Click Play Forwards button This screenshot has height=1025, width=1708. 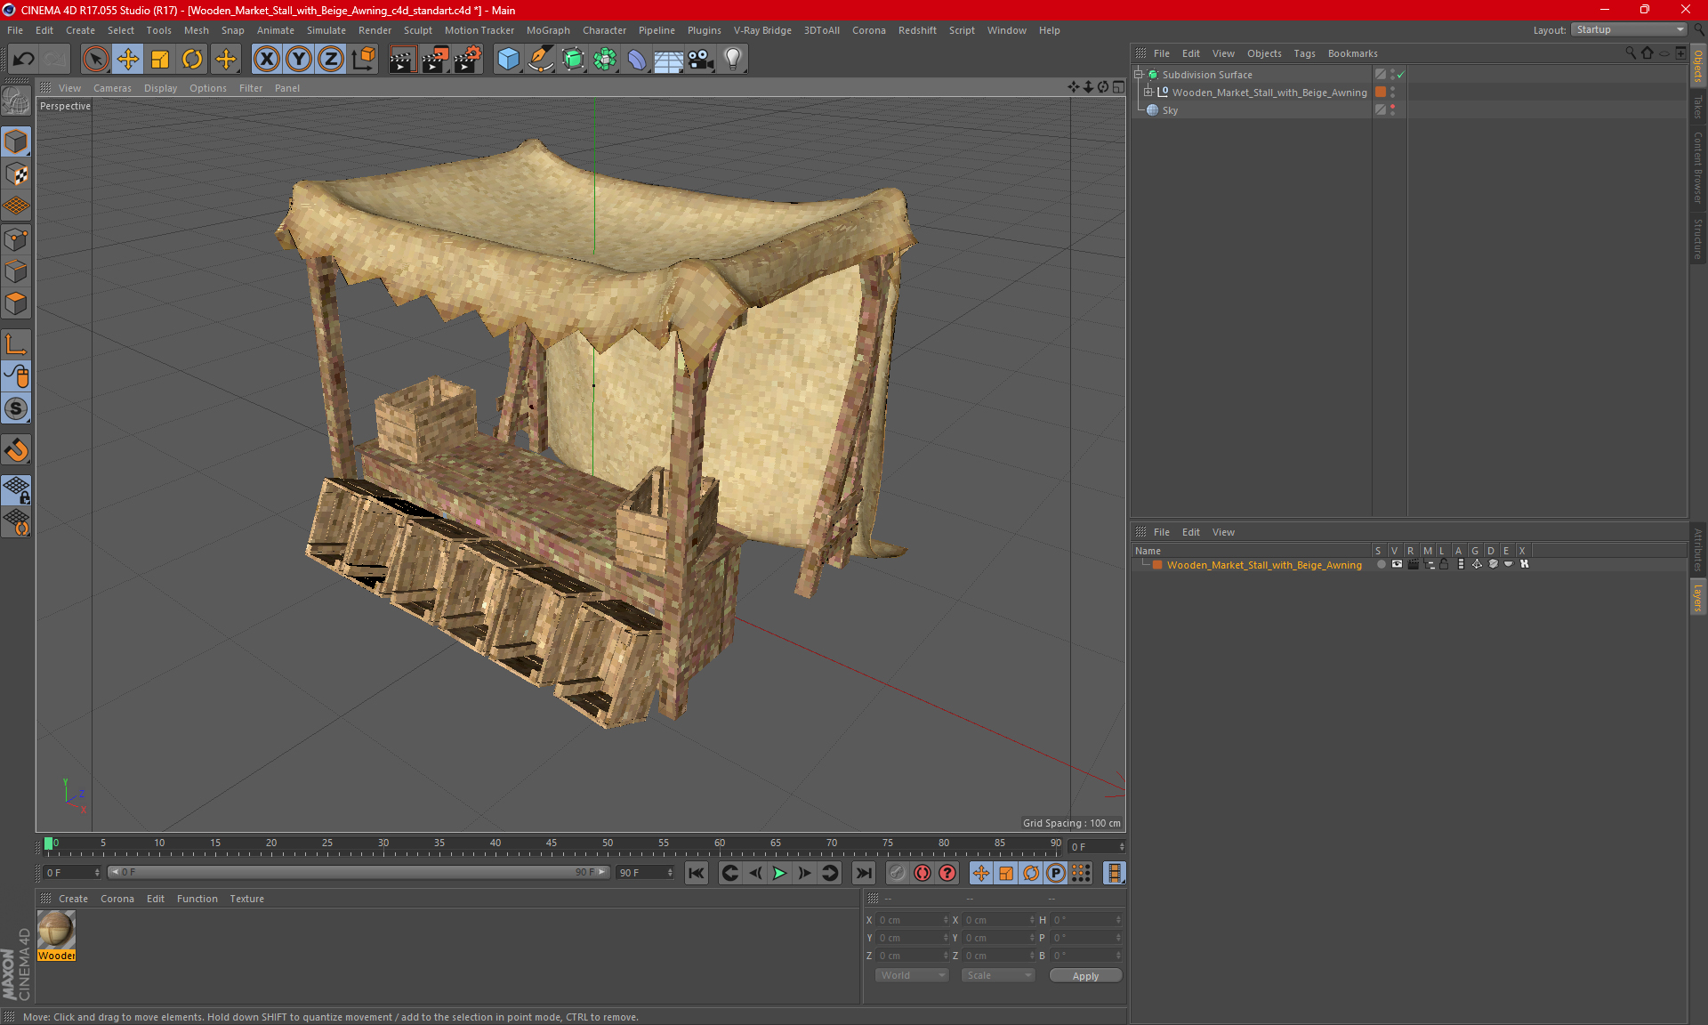click(779, 873)
